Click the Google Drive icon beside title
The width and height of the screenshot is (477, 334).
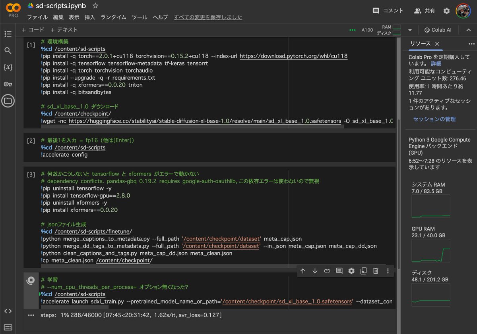pos(31,6)
